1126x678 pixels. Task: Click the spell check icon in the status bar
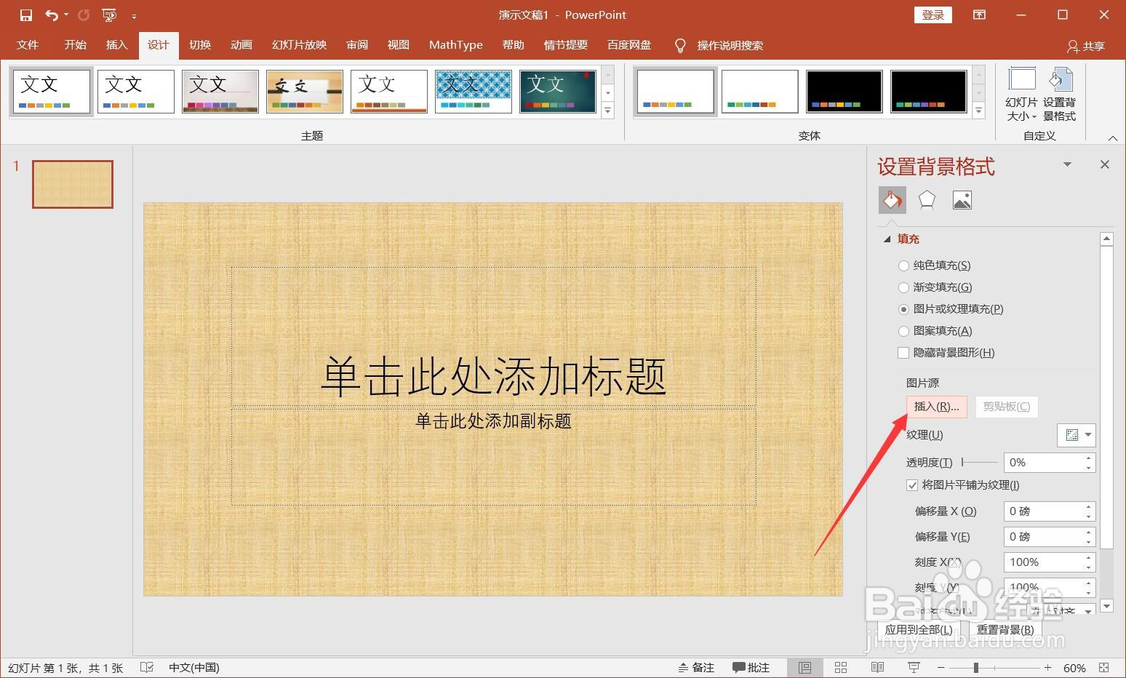146,667
